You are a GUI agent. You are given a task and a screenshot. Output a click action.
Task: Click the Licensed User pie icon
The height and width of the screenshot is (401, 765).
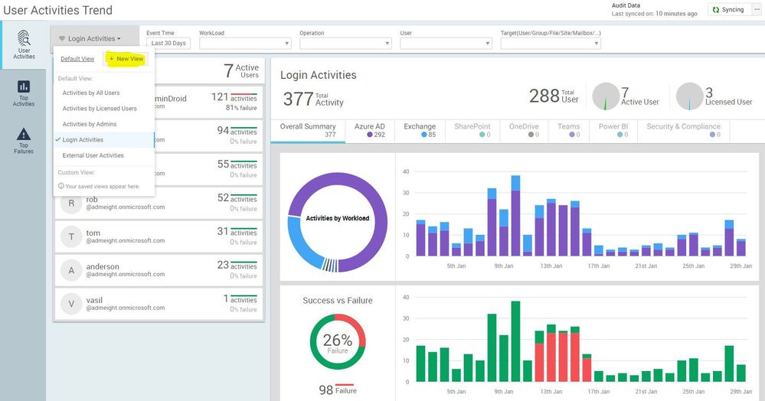coord(689,96)
